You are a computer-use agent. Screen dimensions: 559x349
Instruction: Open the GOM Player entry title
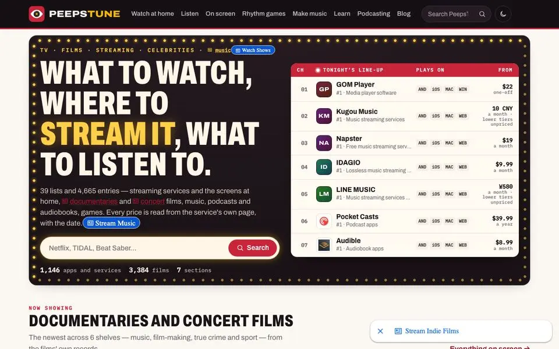[x=355, y=85]
